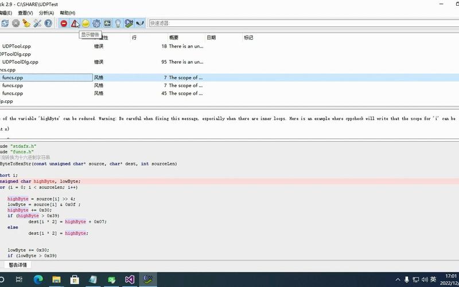Click code line 'lowByte += 0x30;'
Screen dimensions: 459x287
(x=28, y=250)
